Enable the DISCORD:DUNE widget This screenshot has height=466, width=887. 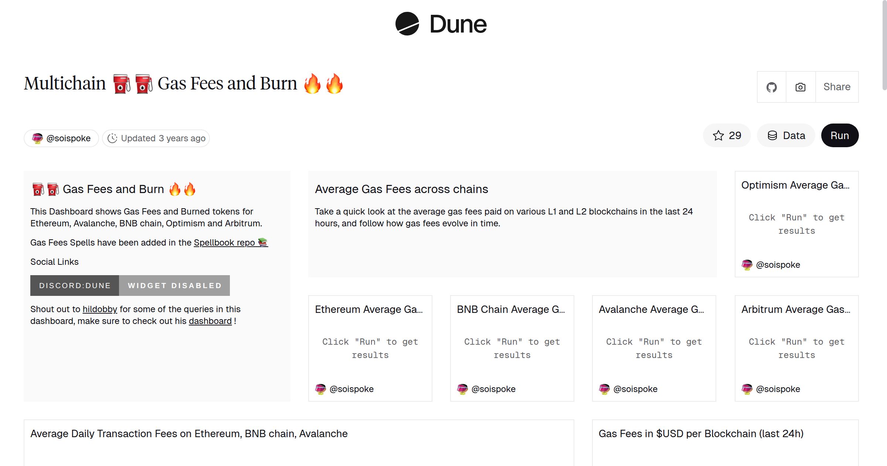coord(74,285)
